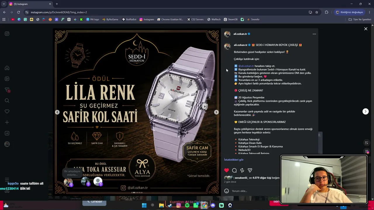Open the 'SmmAir' bookmark
This screenshot has width=374, height=210.
(x=253, y=20)
